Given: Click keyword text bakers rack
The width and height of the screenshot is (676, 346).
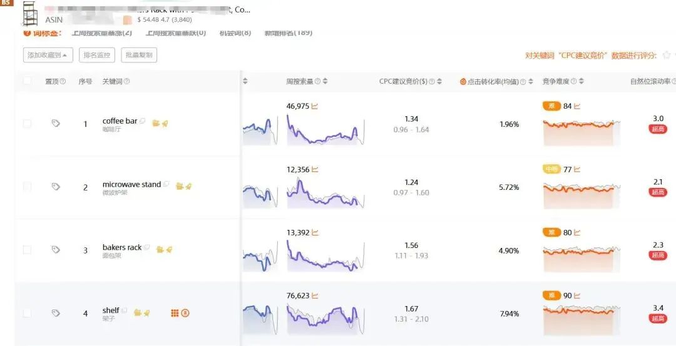Looking at the screenshot, I should point(122,247).
